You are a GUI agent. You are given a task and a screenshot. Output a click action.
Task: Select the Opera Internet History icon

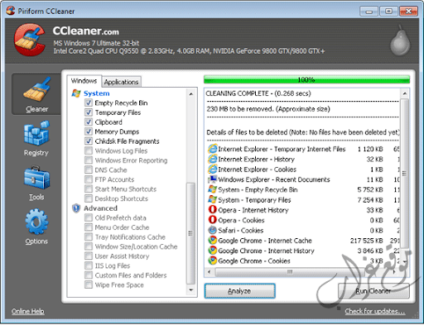coord(212,210)
